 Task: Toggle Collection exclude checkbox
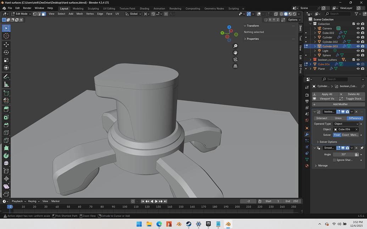354,24
